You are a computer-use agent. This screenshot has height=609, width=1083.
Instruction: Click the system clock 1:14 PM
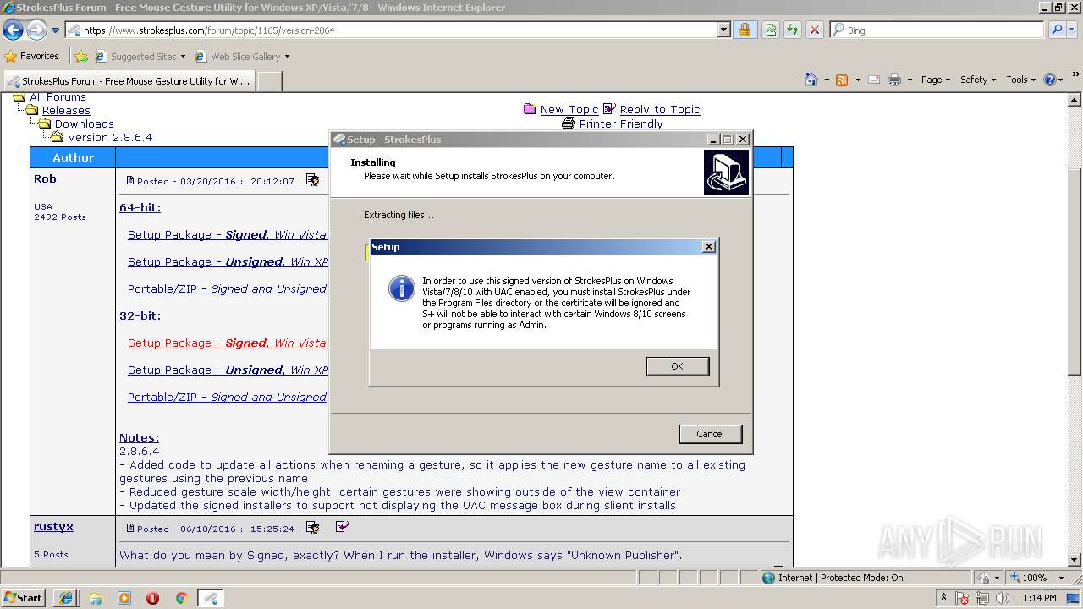point(1039,598)
